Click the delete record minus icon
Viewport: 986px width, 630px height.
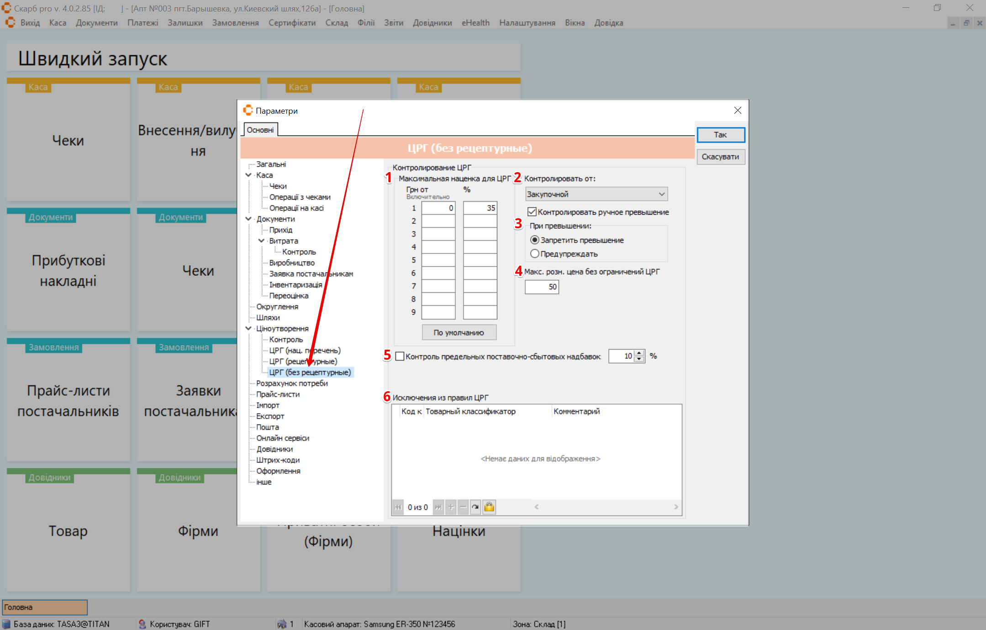coord(463,507)
